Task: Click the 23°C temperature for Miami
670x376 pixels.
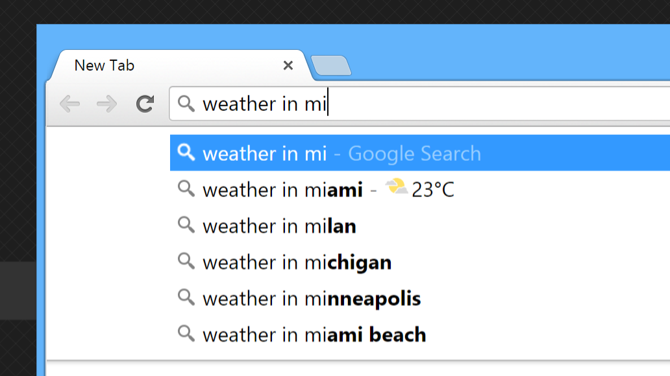Action: (433, 190)
